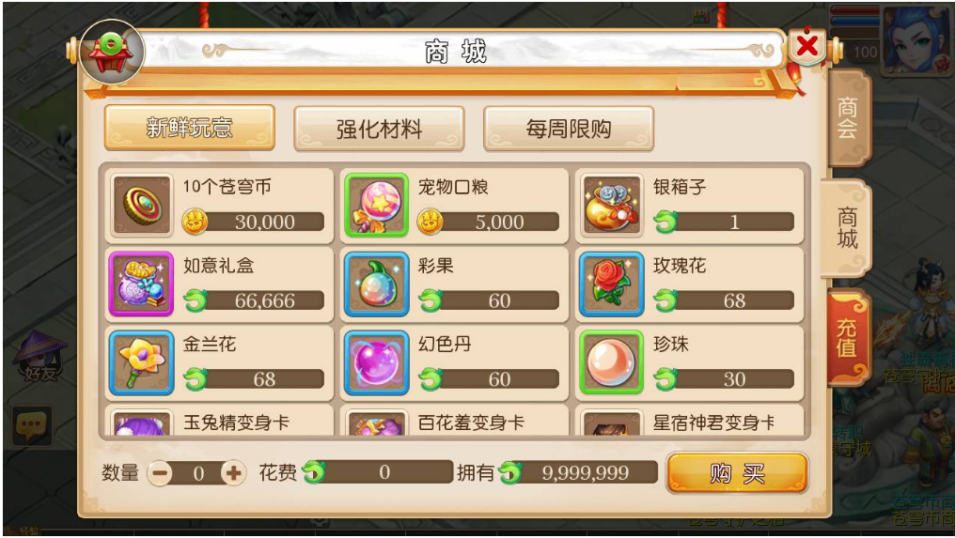Choose the 如意礼盒 gift box icon
This screenshot has width=955, height=538.
(142, 284)
